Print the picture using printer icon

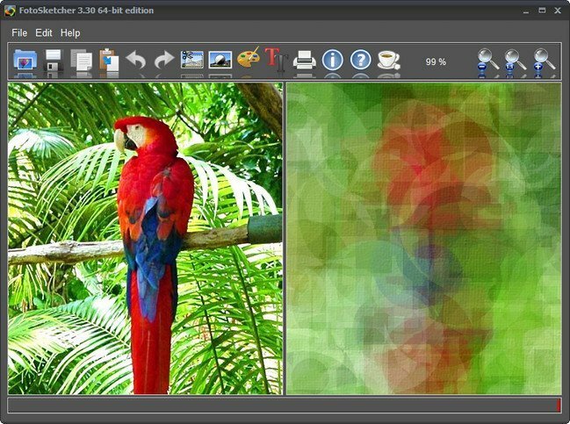coord(305,61)
